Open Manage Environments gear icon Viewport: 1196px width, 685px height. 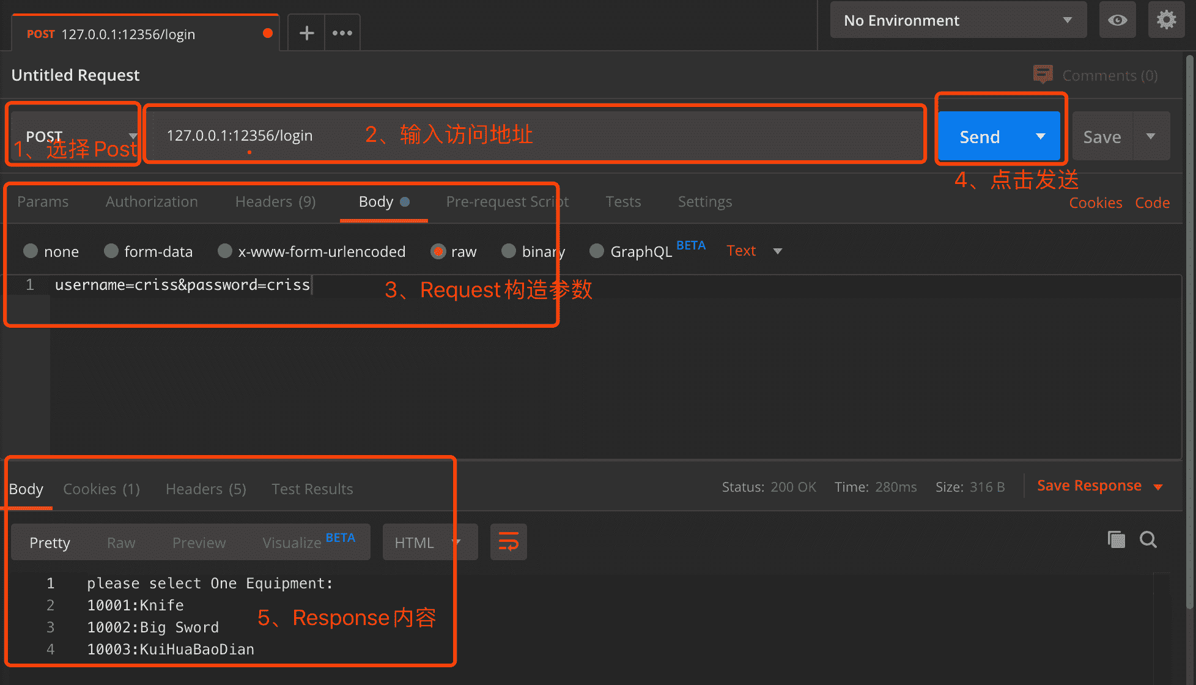pos(1166,20)
